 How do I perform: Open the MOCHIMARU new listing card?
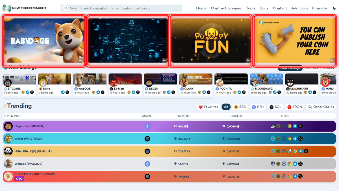302,84
